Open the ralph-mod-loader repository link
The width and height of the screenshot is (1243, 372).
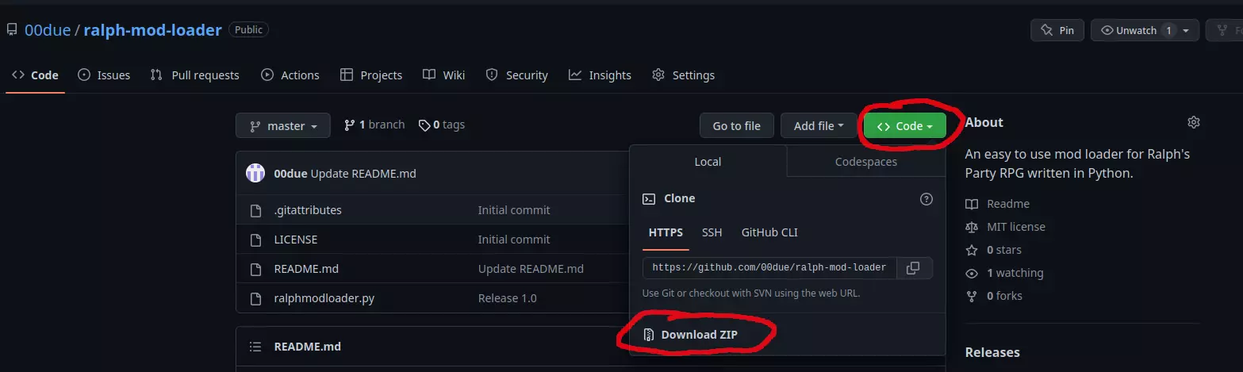pyautogui.click(x=153, y=30)
